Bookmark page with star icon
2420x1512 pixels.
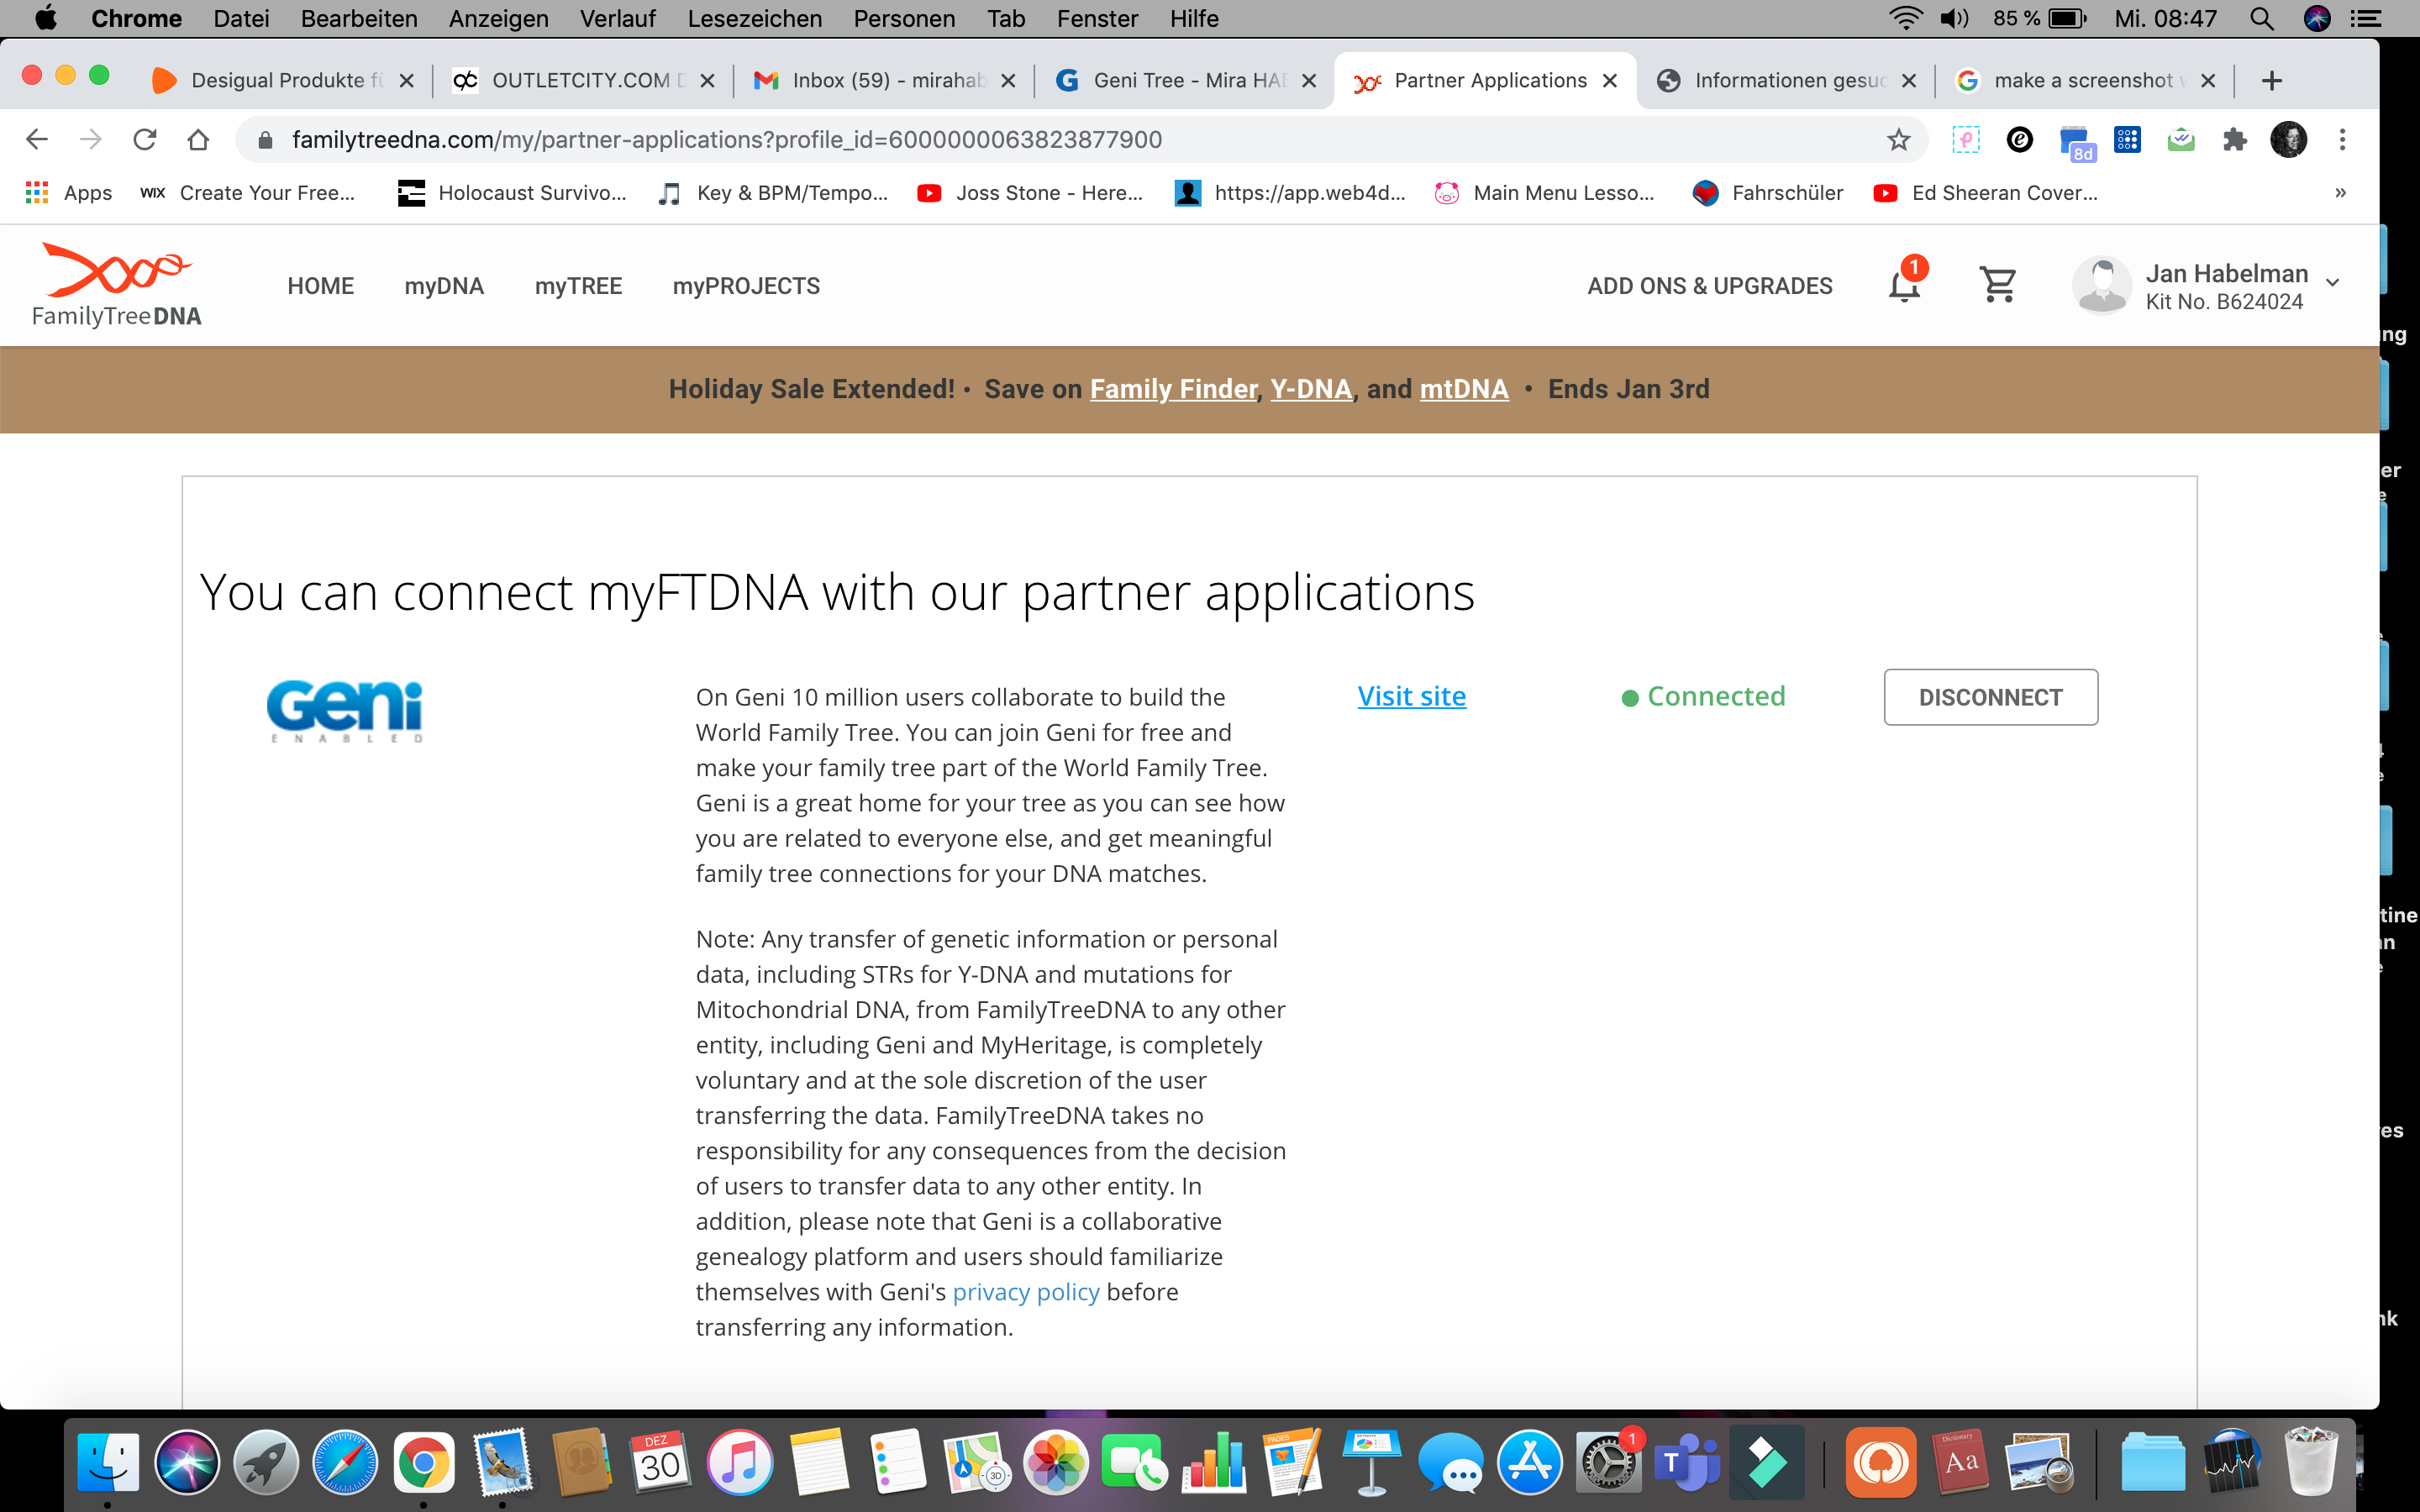1898,140
